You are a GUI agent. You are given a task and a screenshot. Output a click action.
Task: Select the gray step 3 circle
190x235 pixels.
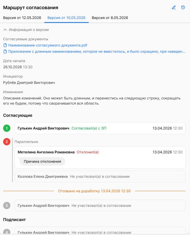click(x=7, y=205)
